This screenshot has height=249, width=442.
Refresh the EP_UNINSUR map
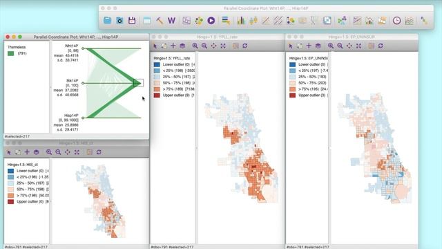[x=381, y=46]
